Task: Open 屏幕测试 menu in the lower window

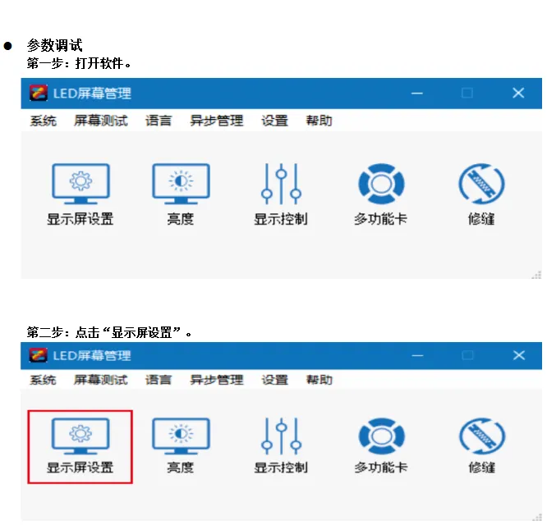Action: [x=101, y=379]
